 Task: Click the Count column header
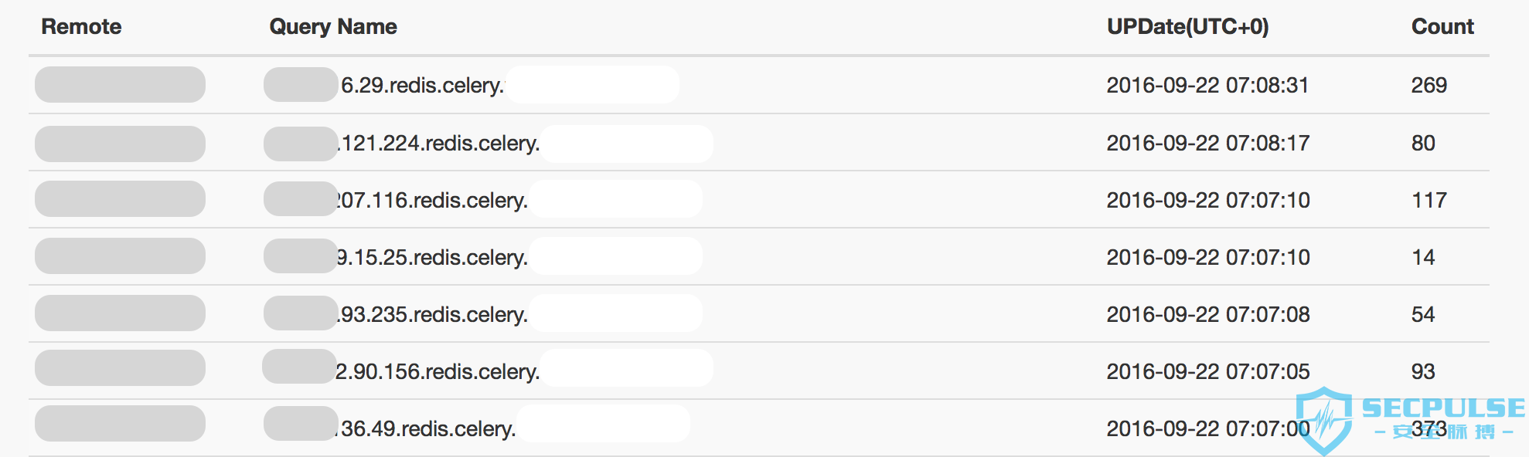pos(1442,26)
